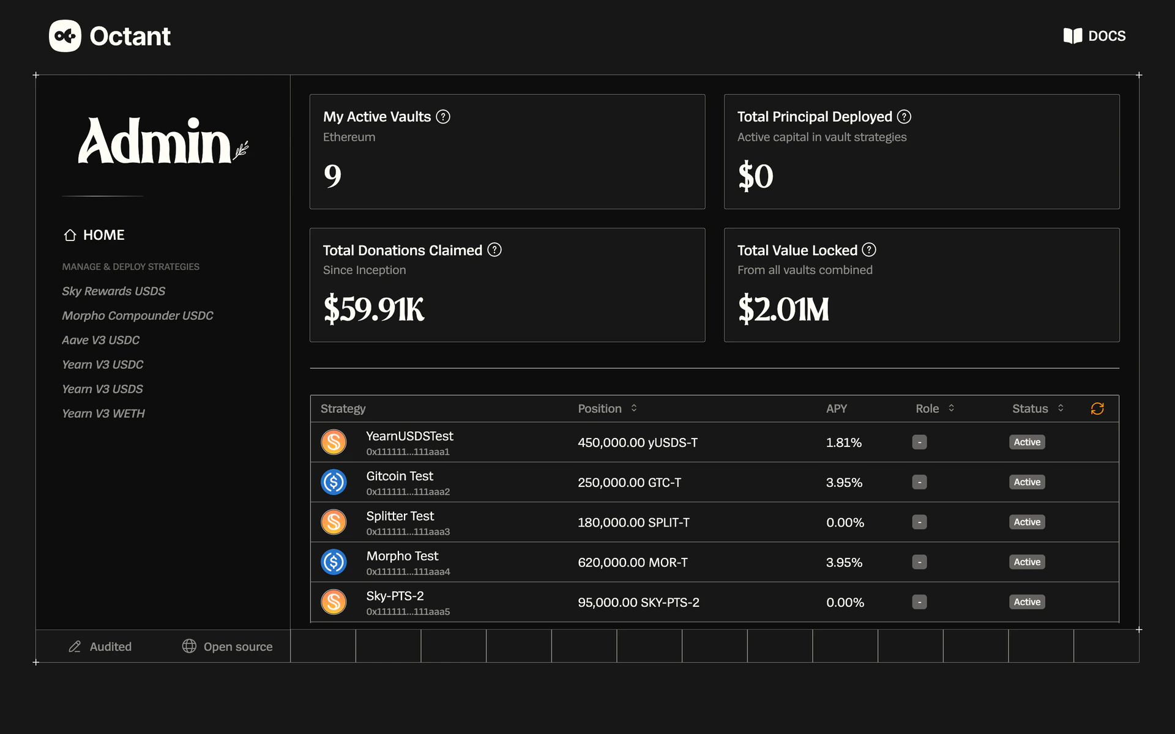Click the help icon beside Total Principal Deployed
Image resolution: width=1175 pixels, height=734 pixels.
pyautogui.click(x=904, y=117)
